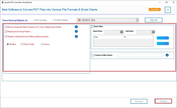The height and width of the screenshot is (108, 177).
Task: Select Email Clients radio option
Action: click(53, 20)
